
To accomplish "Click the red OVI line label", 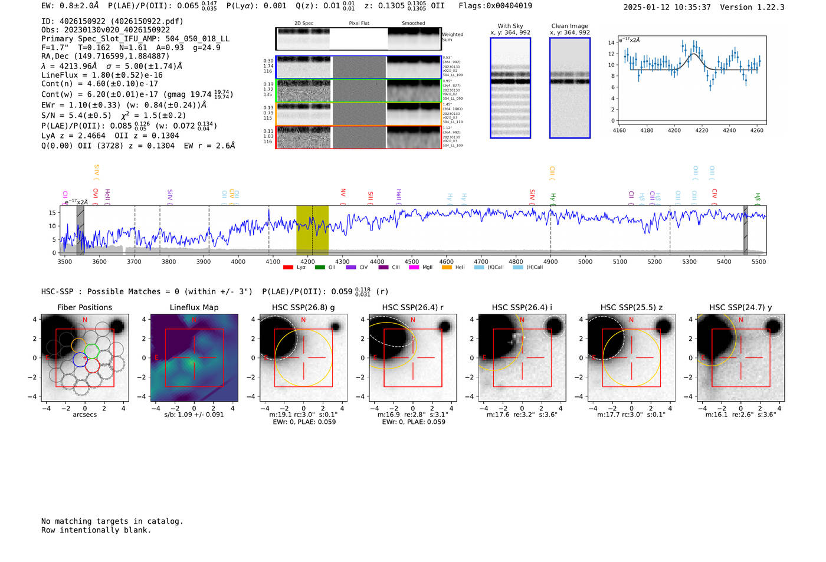I will point(96,194).
